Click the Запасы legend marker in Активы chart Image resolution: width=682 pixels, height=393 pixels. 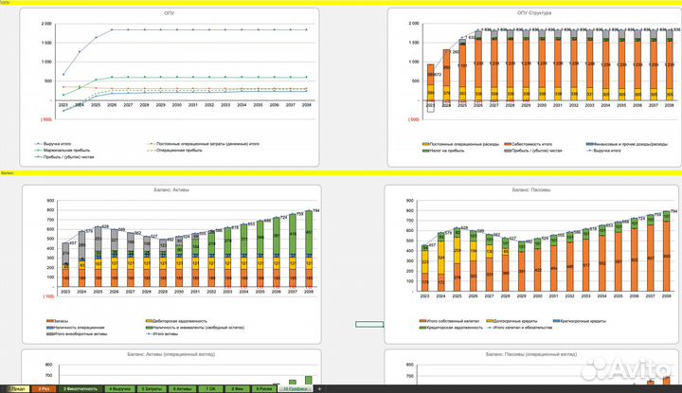click(46, 320)
